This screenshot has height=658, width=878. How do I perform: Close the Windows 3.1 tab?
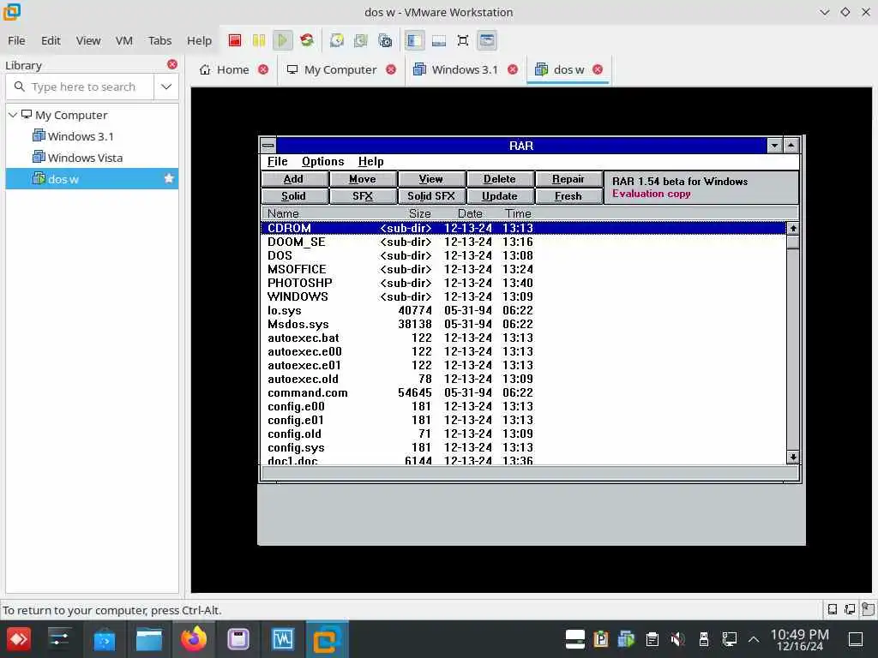pos(513,69)
